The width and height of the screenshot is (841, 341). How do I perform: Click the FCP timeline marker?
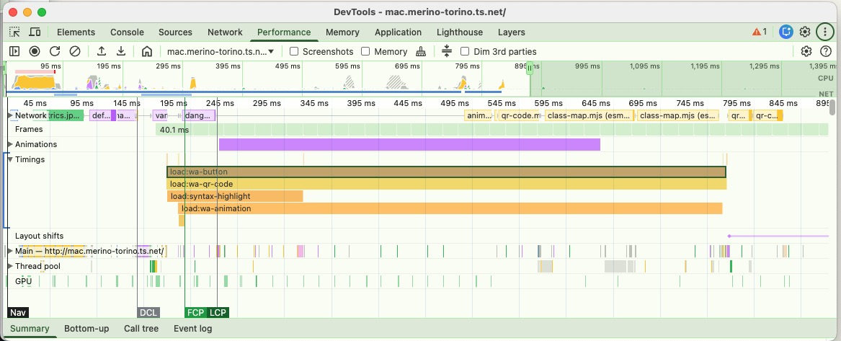point(195,313)
